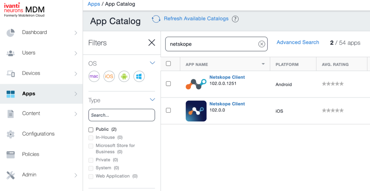Click the Avg. Rating column header
Image resolution: width=370 pixels, height=191 pixels.
click(335, 64)
